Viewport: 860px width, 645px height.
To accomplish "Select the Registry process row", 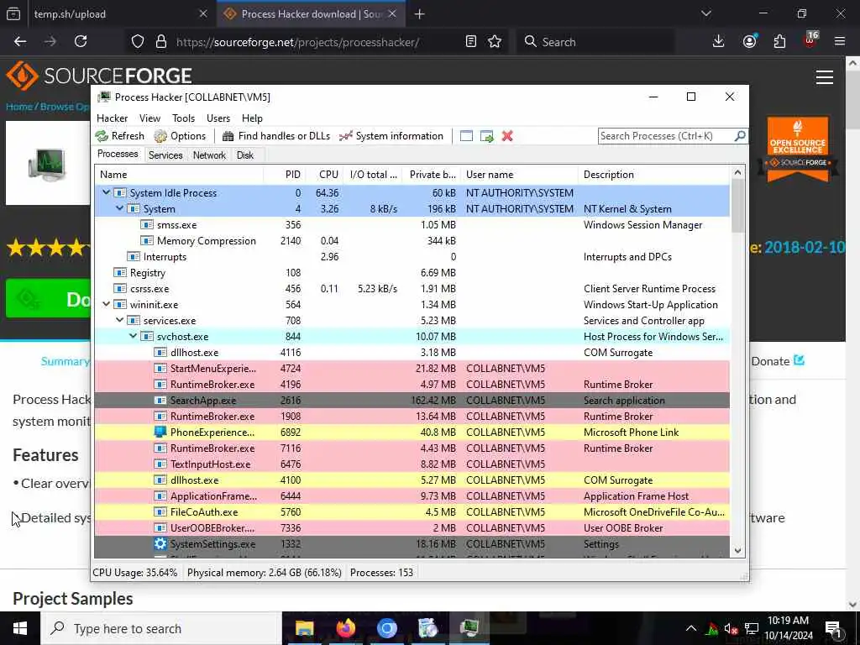I will [412, 273].
